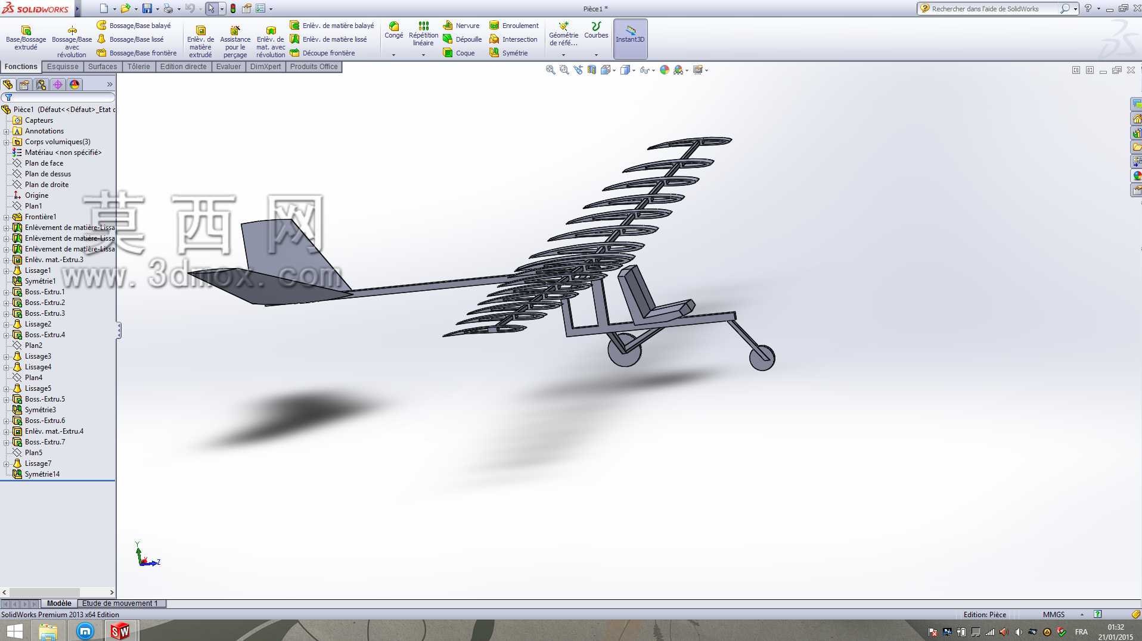Switch to DimXpertManager panel tab
This screenshot has height=641, width=1142.
(58, 85)
